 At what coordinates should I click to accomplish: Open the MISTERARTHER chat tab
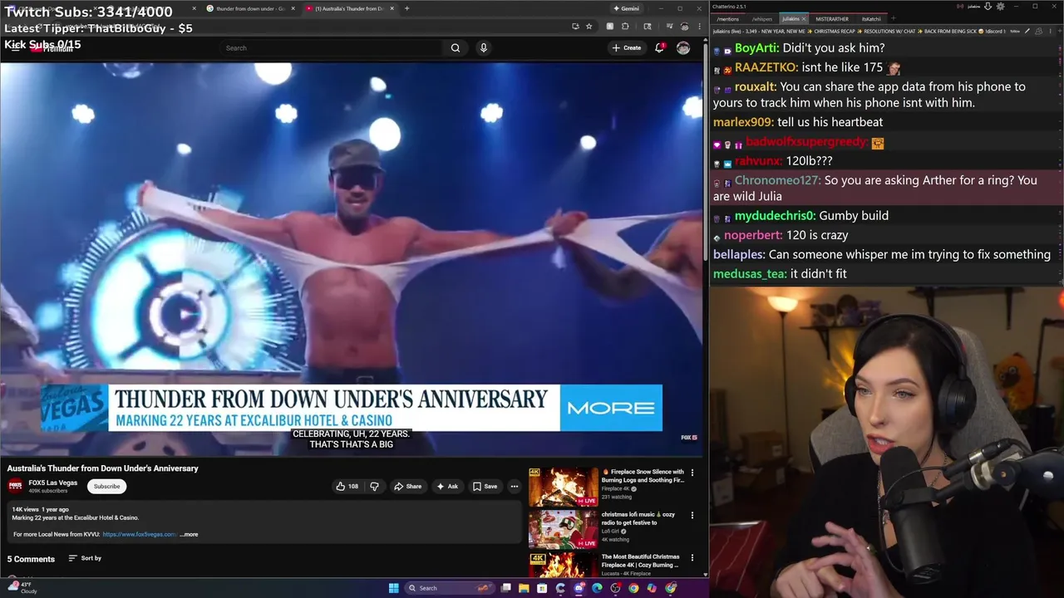coord(832,19)
